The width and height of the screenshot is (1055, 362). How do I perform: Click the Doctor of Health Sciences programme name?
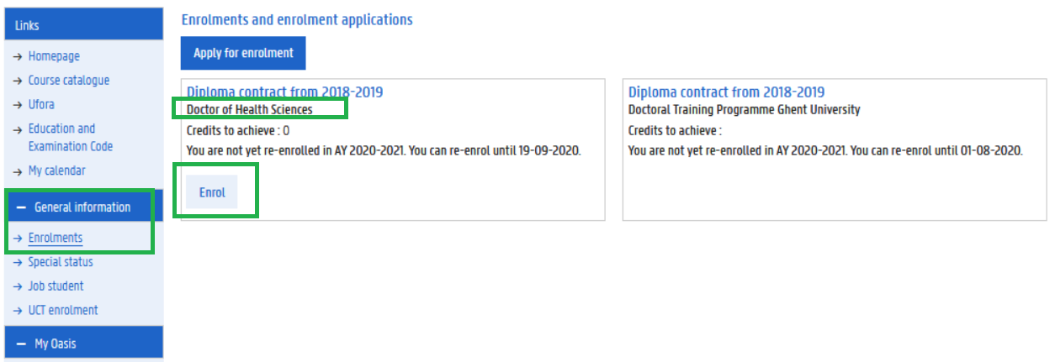tap(249, 109)
